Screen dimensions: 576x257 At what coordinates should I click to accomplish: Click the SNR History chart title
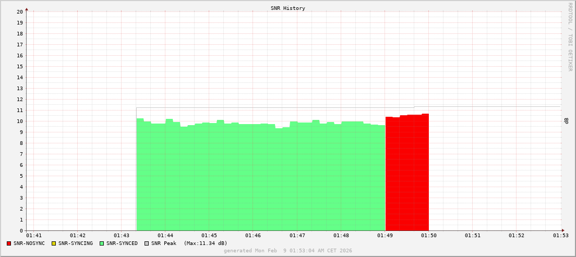point(287,8)
